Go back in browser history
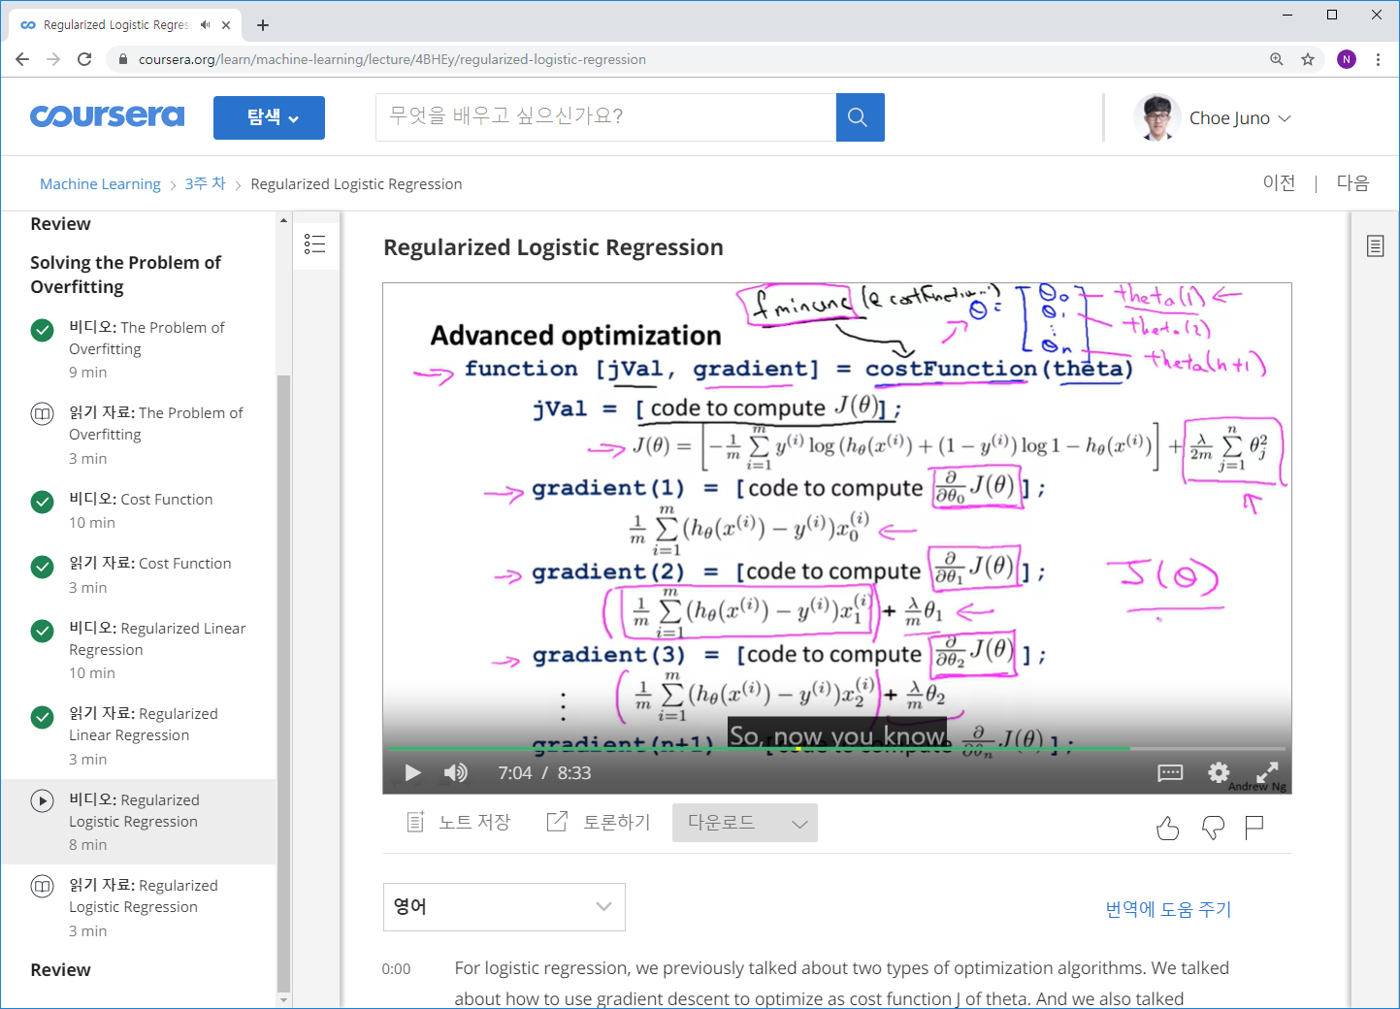The image size is (1400, 1009). (22, 59)
